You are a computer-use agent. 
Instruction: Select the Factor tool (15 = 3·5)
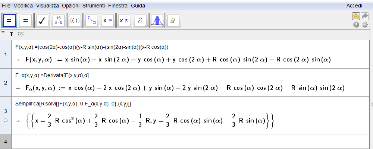[x=59, y=21]
